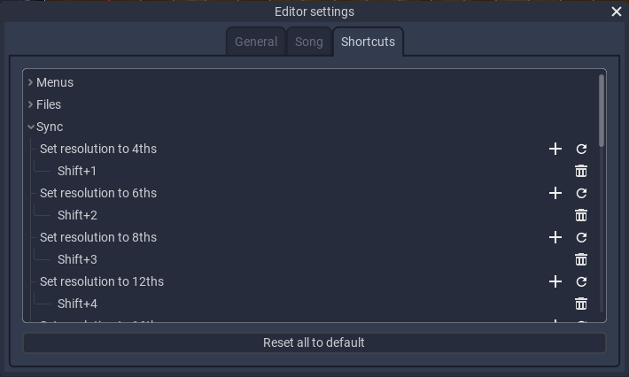The width and height of the screenshot is (629, 377).
Task: Add shortcut for Set resolution to 8ths
Action: tap(555, 237)
